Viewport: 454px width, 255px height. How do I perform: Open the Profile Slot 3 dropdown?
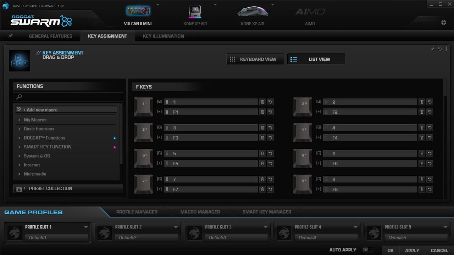point(266,227)
